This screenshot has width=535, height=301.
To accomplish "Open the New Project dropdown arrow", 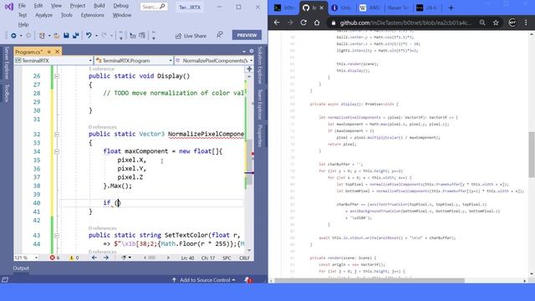I will pyautogui.click(x=49, y=35).
